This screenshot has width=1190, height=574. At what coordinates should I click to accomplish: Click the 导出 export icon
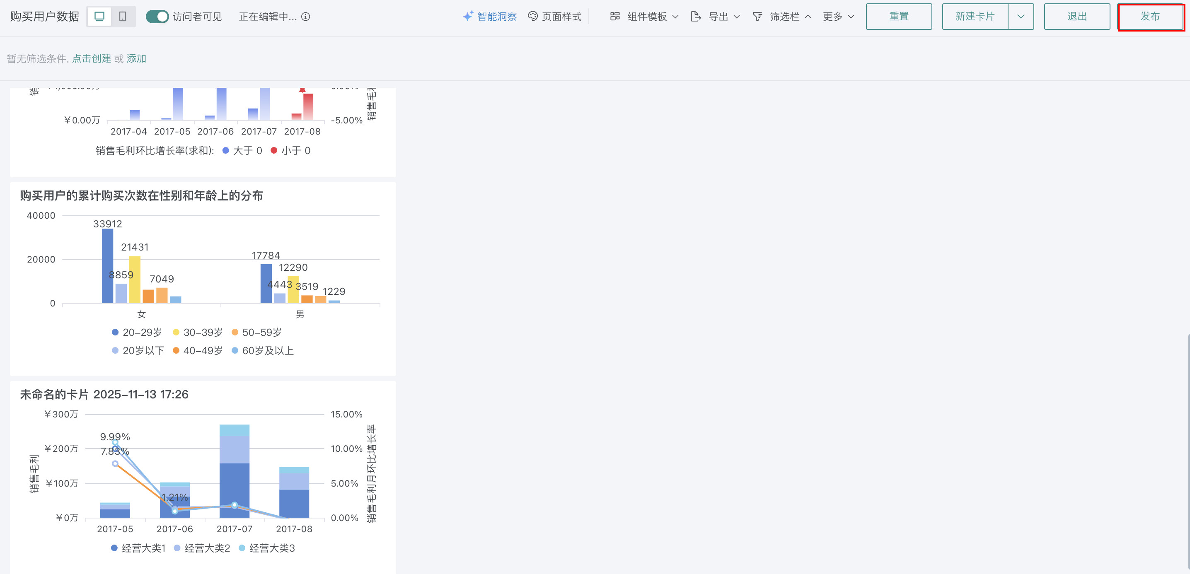click(x=695, y=17)
